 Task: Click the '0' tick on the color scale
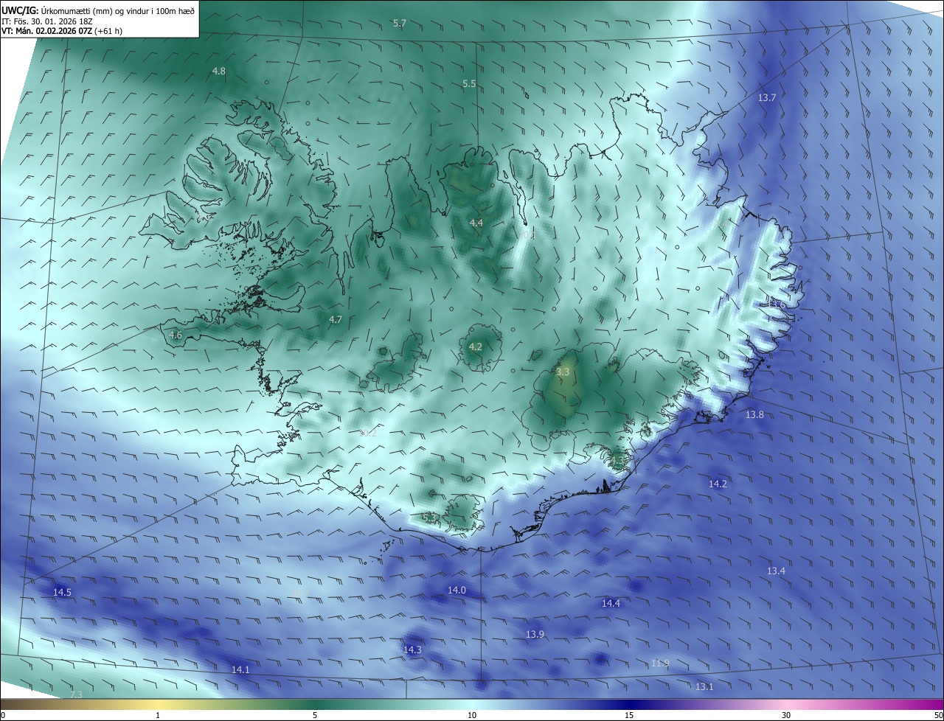3,715
